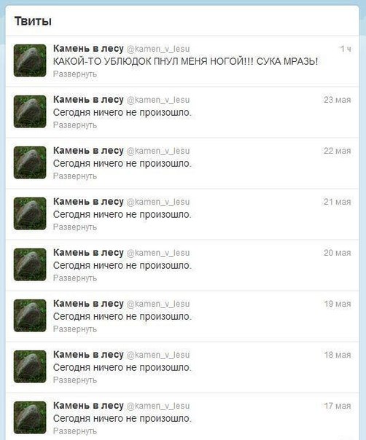The width and height of the screenshot is (366, 440).
Task: Click the @kamen_v_lesu handle on the 22 мая tweet
Action: coord(158,151)
